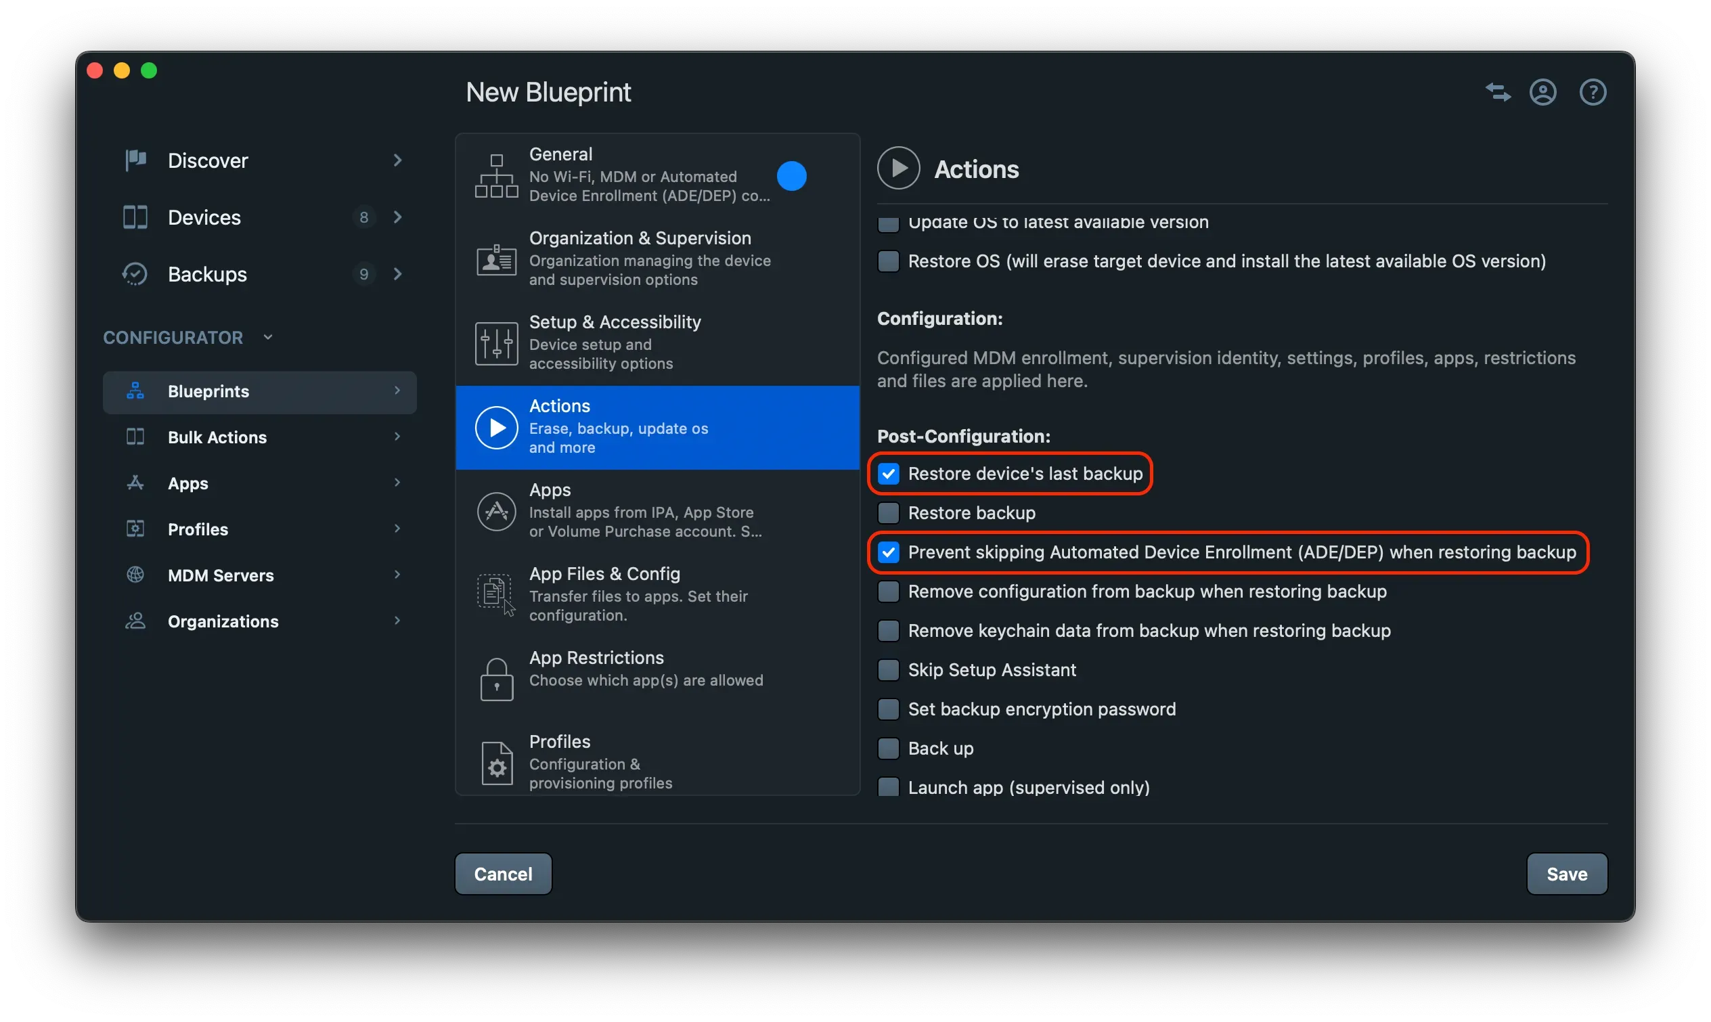Click the Help question mark icon
1711x1022 pixels.
click(1593, 91)
